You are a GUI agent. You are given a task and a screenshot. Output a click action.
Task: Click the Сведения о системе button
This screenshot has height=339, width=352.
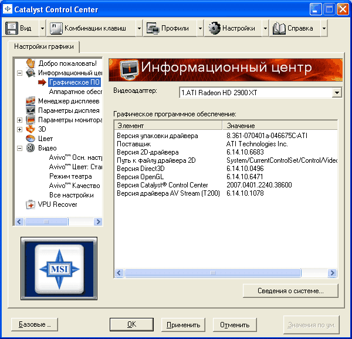(290, 291)
